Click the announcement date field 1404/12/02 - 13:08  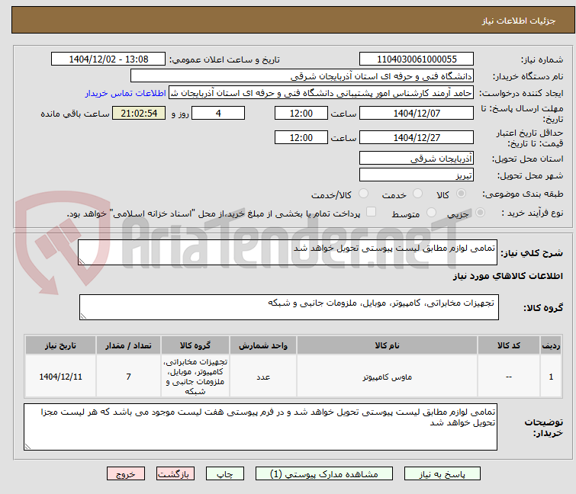108,59
